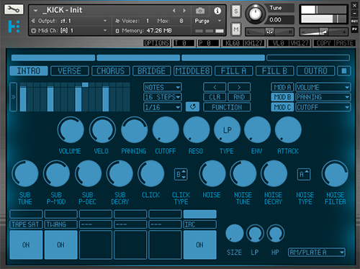
Task: Click the RND button
Action: 239,97
